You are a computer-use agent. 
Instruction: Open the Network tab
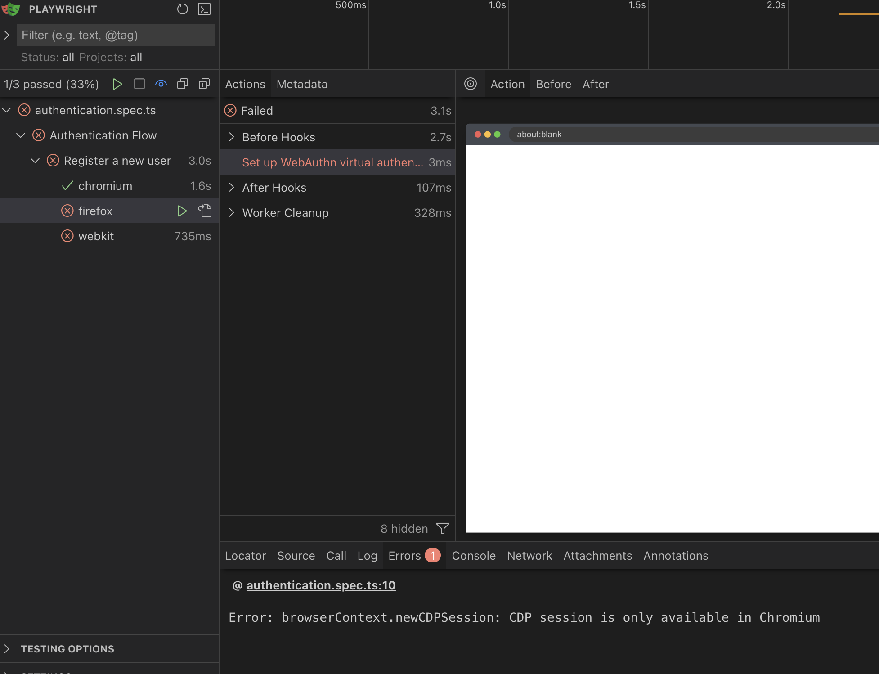click(x=529, y=555)
